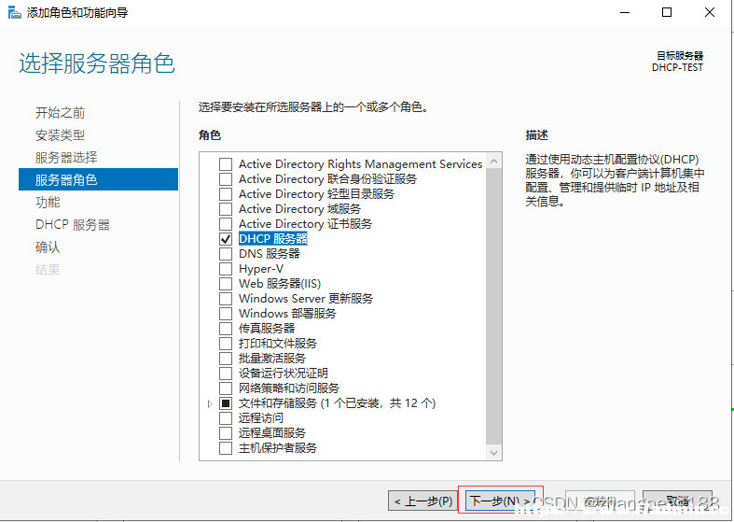734x522 pixels.
Task: Select the Windows 部署服务 role label
Action: (x=287, y=314)
